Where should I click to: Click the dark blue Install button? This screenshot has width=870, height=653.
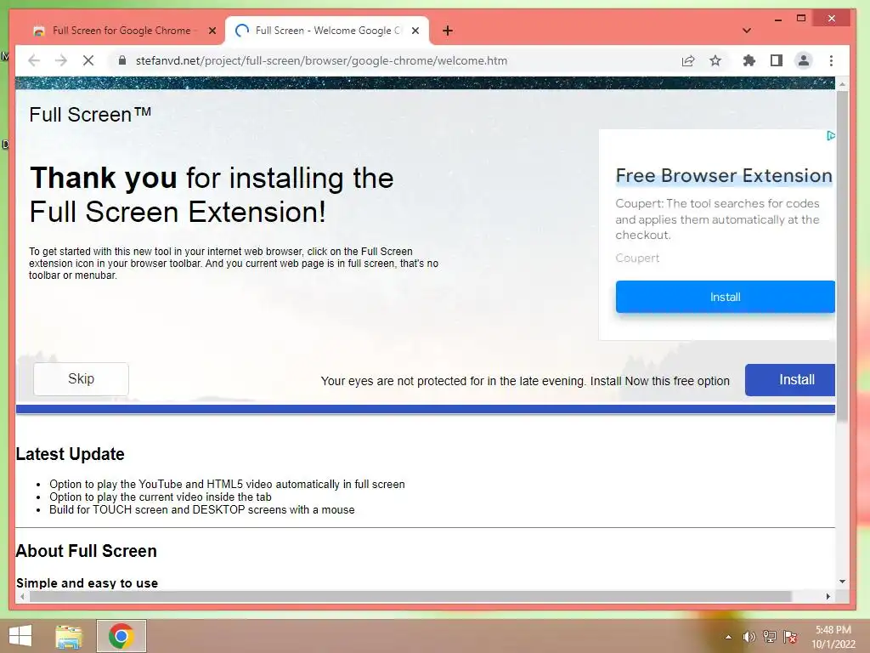(x=790, y=380)
